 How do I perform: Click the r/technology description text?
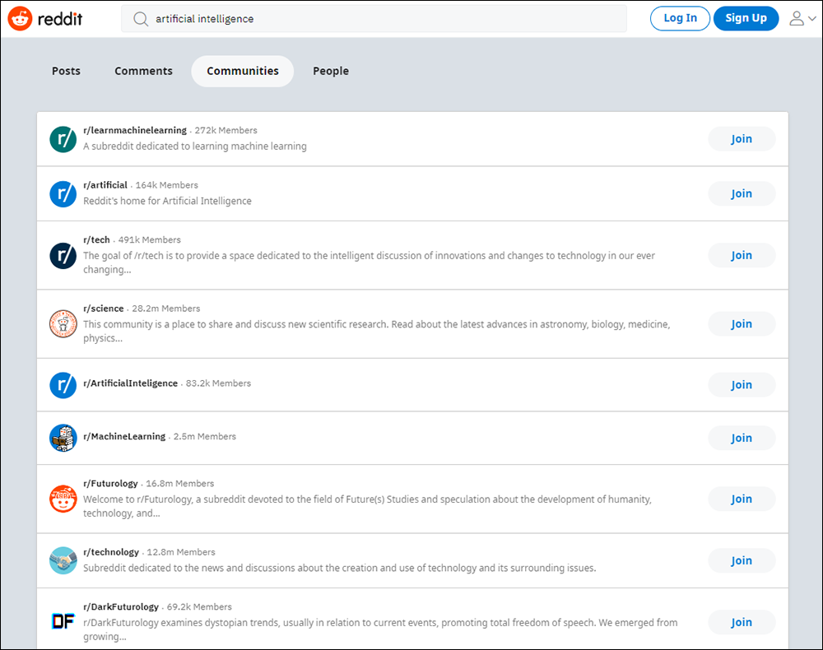coord(340,569)
